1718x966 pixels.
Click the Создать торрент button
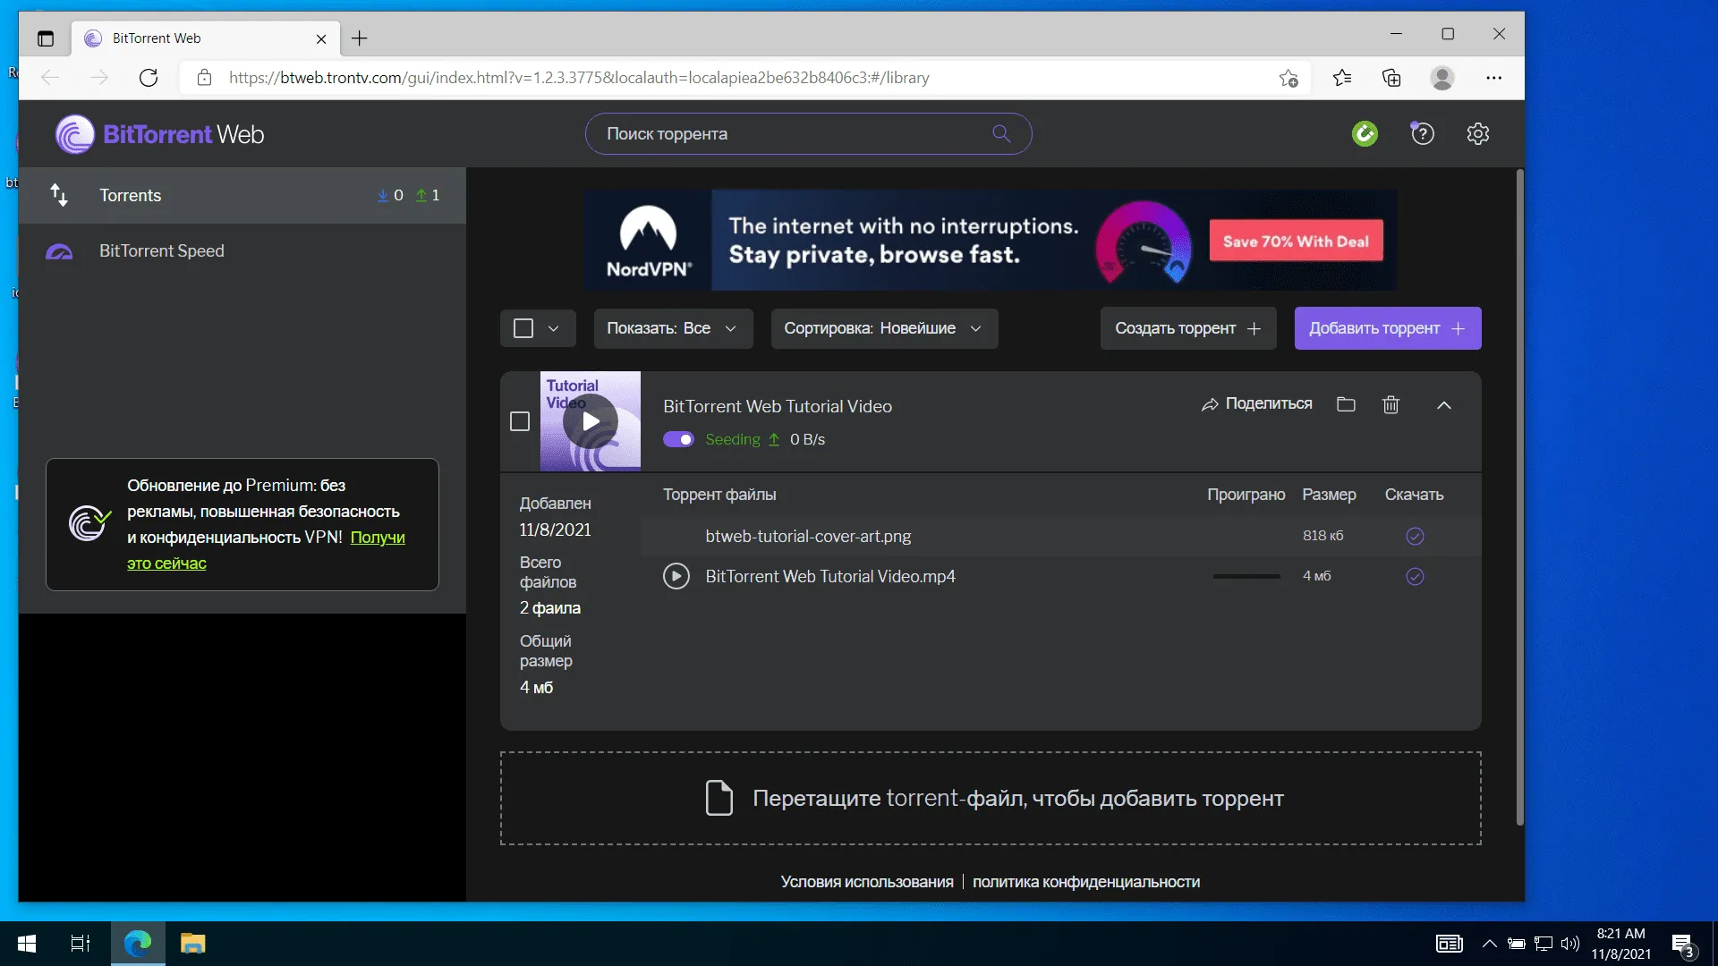pos(1187,328)
